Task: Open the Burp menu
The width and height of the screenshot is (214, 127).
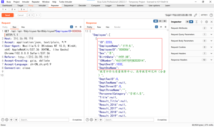Action: pyautogui.click(x=8, y=2)
